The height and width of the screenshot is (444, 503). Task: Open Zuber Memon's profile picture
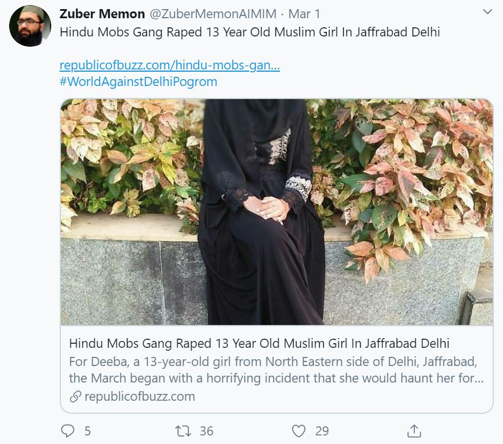30,26
